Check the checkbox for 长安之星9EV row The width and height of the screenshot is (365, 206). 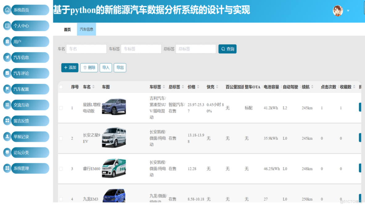coord(60,138)
